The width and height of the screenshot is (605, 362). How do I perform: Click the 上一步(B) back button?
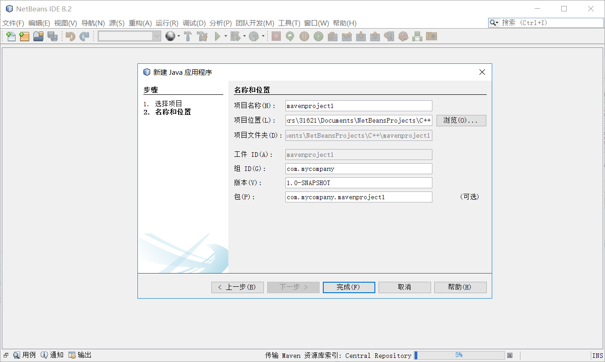(237, 287)
